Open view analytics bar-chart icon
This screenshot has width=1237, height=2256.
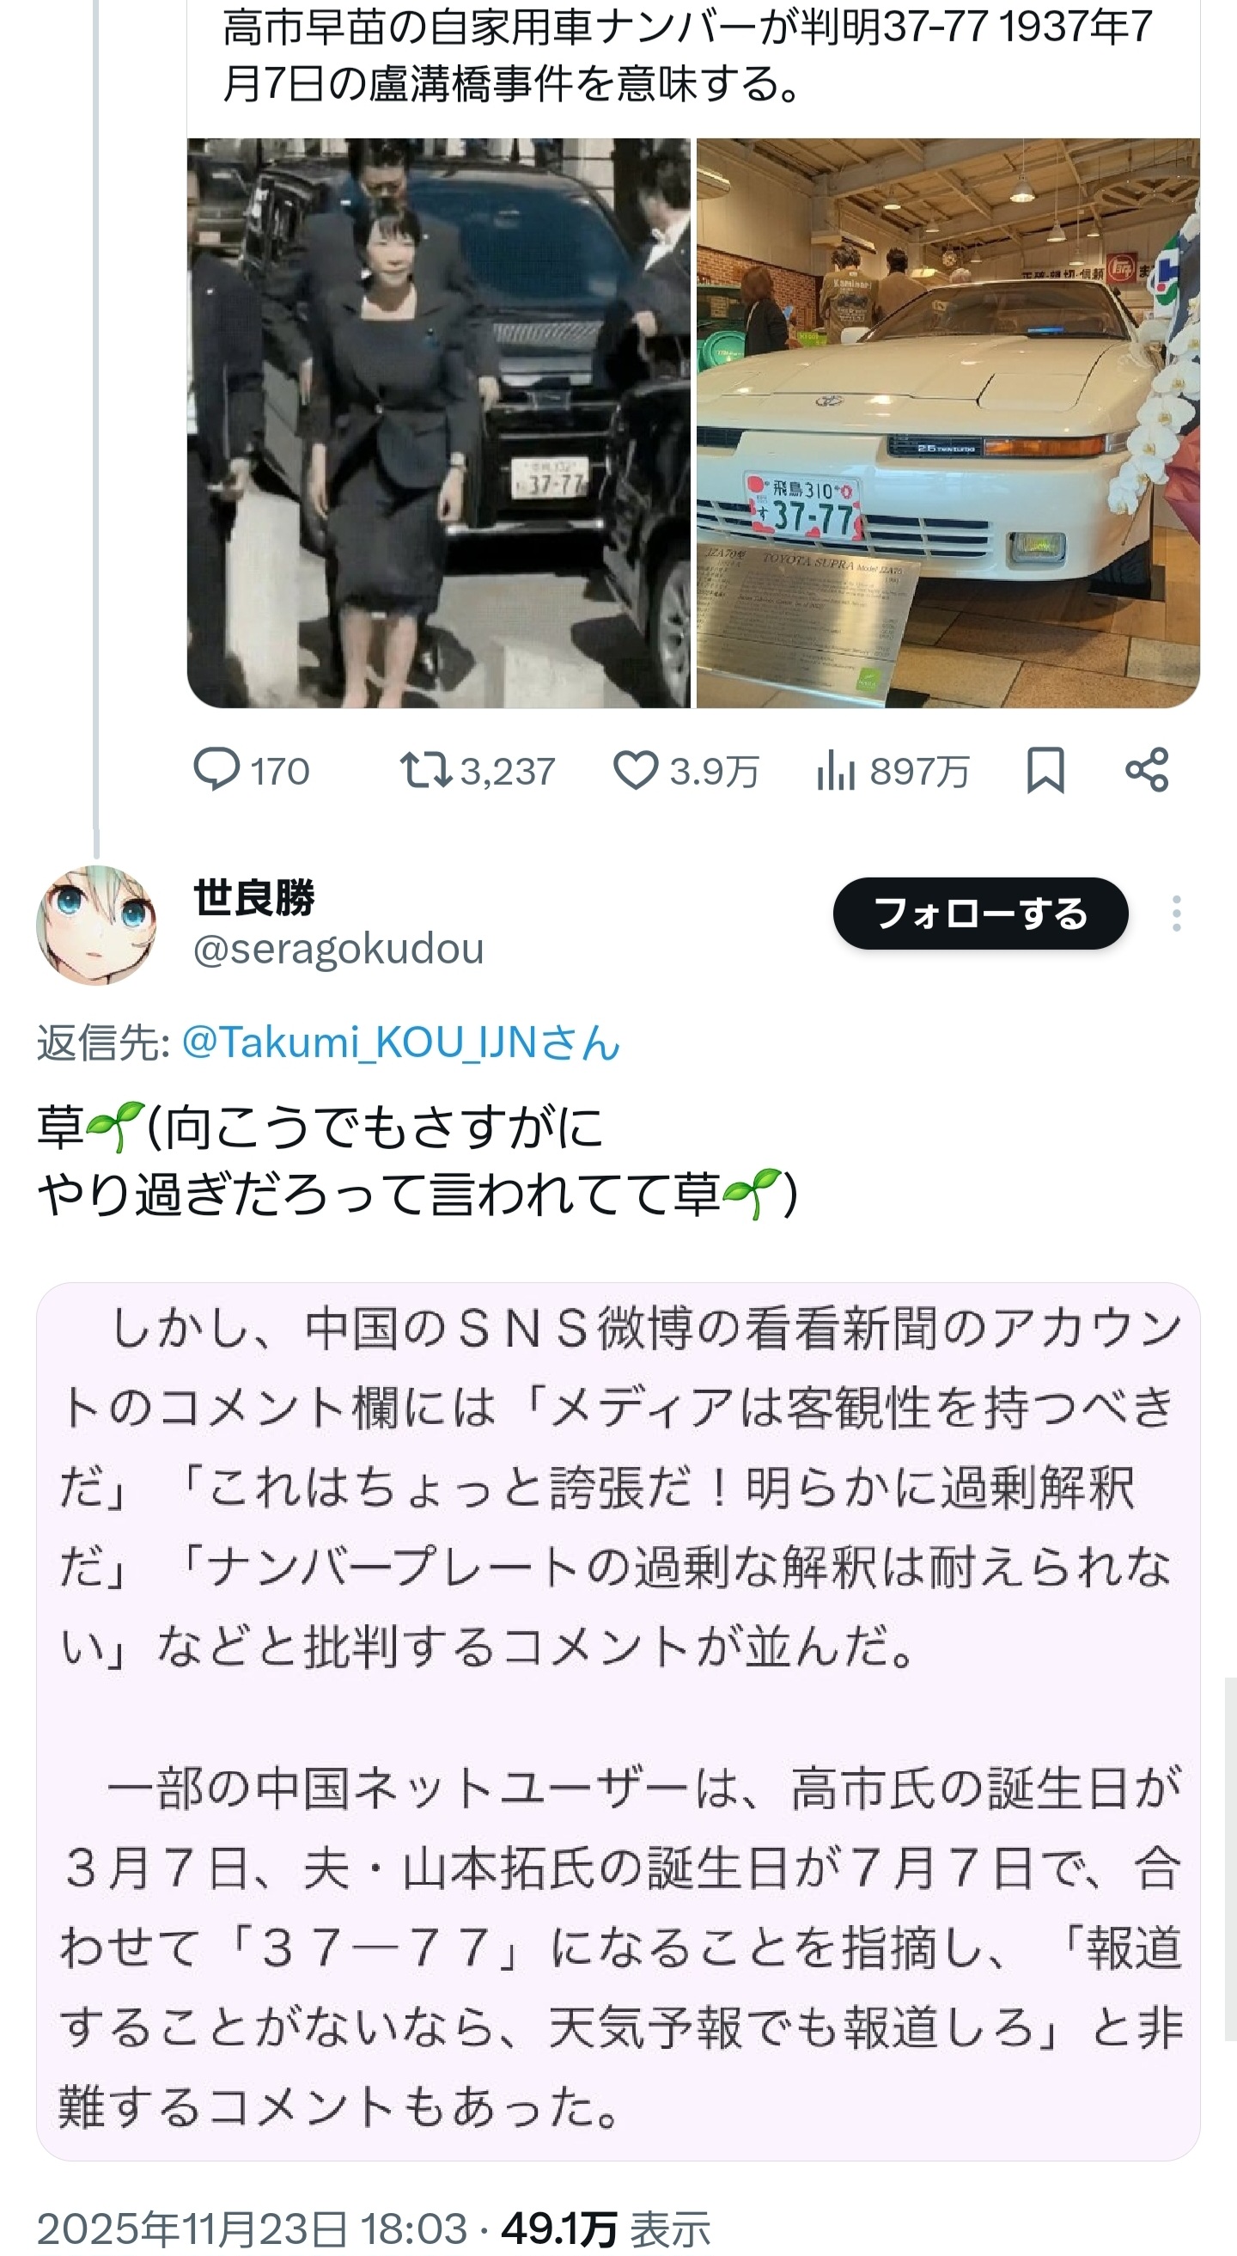835,771
